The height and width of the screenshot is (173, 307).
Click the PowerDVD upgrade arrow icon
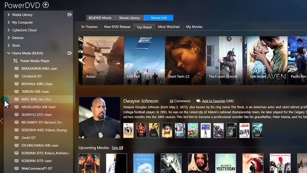46,5
